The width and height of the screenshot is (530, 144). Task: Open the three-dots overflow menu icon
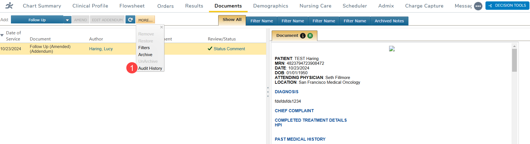click(x=478, y=6)
